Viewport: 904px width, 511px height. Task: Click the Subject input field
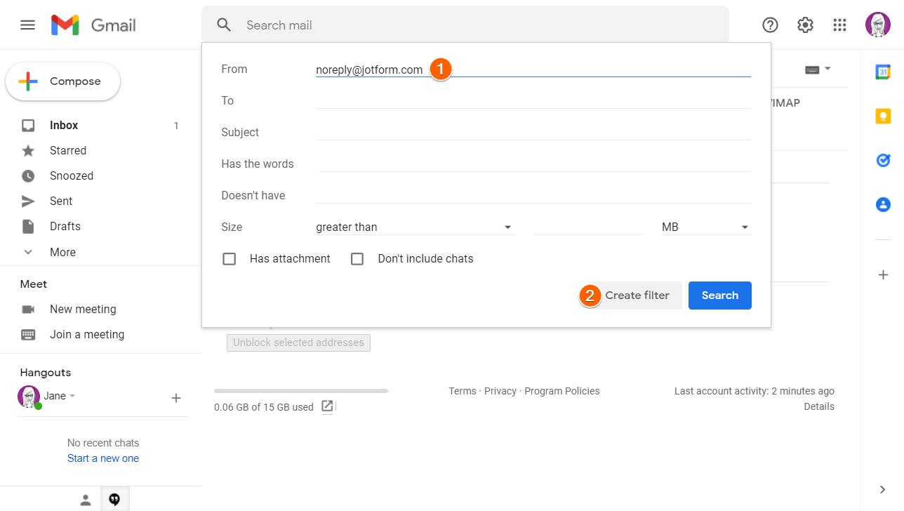[533, 132]
